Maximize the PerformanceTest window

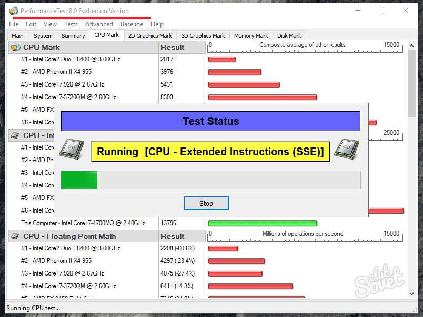381,10
